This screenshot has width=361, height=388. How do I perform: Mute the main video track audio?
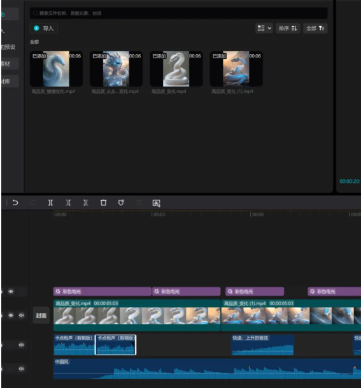pyautogui.click(x=22, y=315)
